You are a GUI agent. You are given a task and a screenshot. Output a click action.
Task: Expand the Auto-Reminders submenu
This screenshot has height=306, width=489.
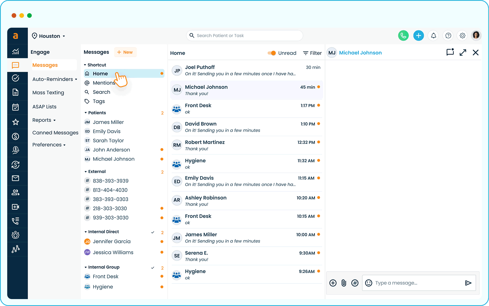point(55,79)
